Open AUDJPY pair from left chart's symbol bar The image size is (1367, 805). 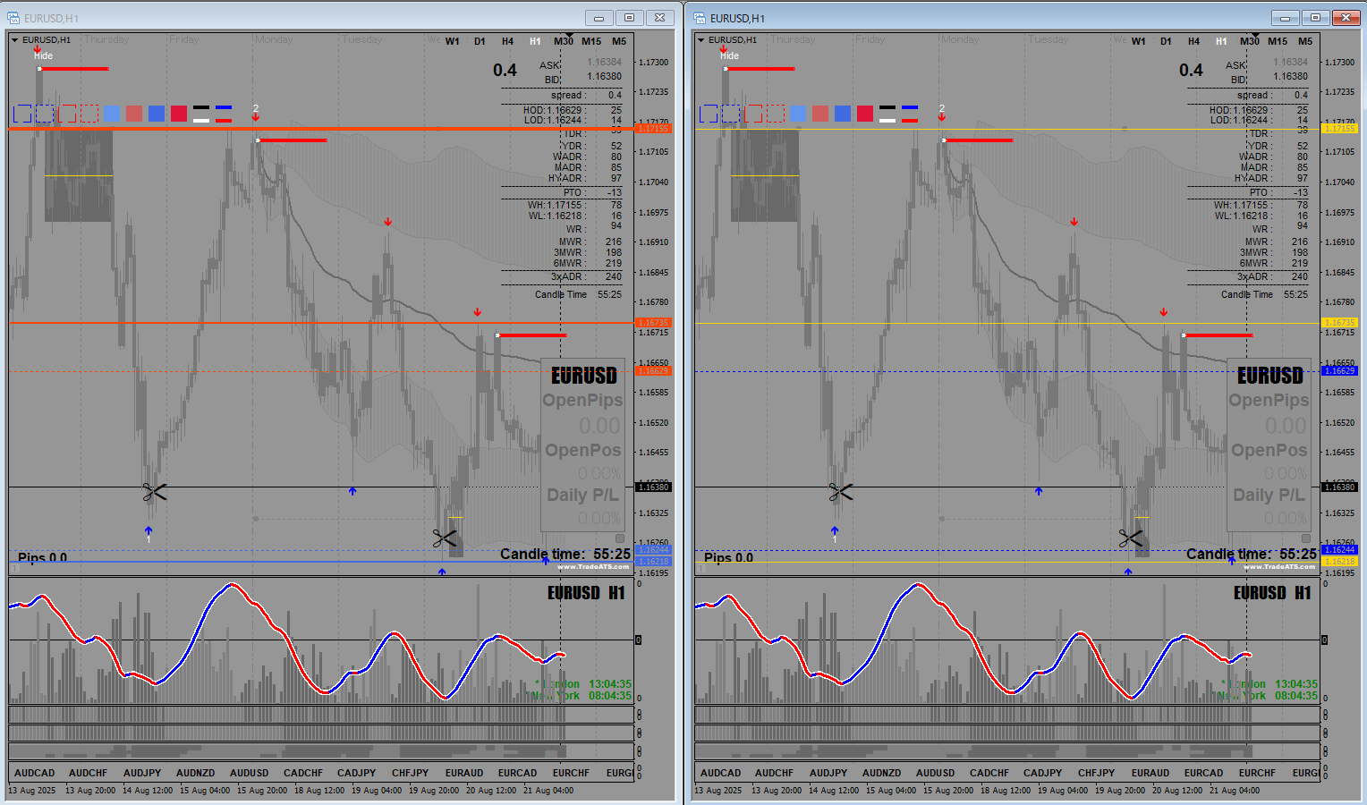pyautogui.click(x=142, y=773)
